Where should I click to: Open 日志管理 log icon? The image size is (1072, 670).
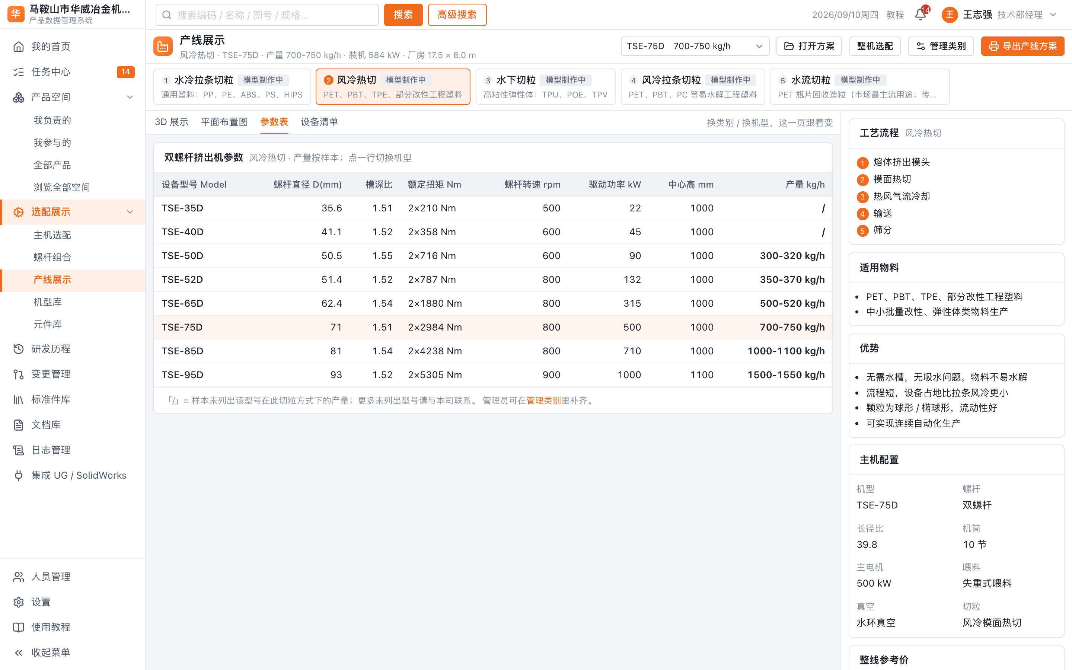pyautogui.click(x=19, y=450)
